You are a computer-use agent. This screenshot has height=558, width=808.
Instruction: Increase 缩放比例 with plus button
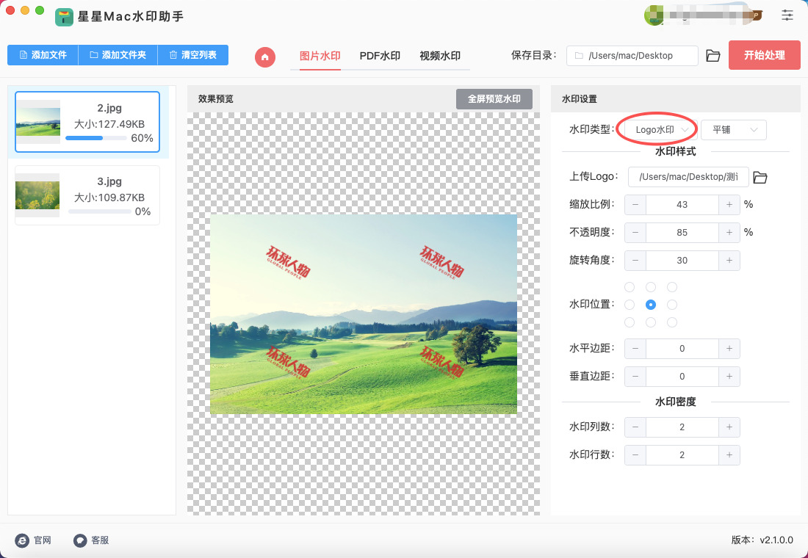(x=729, y=205)
